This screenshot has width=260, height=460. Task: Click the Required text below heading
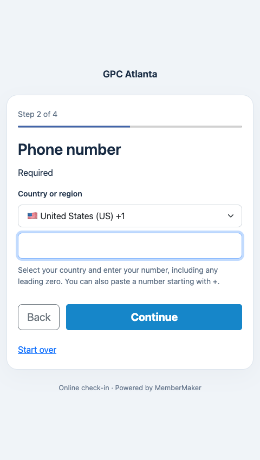(x=35, y=173)
